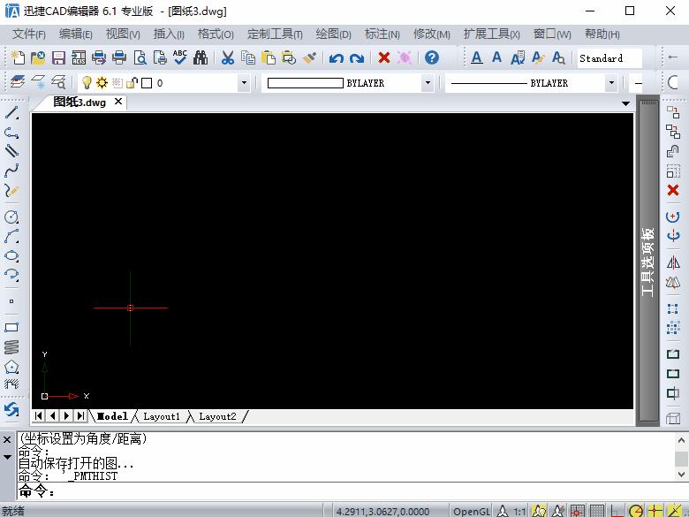
Task: Close the 图纸3.dwg document tab
Action: point(119,102)
